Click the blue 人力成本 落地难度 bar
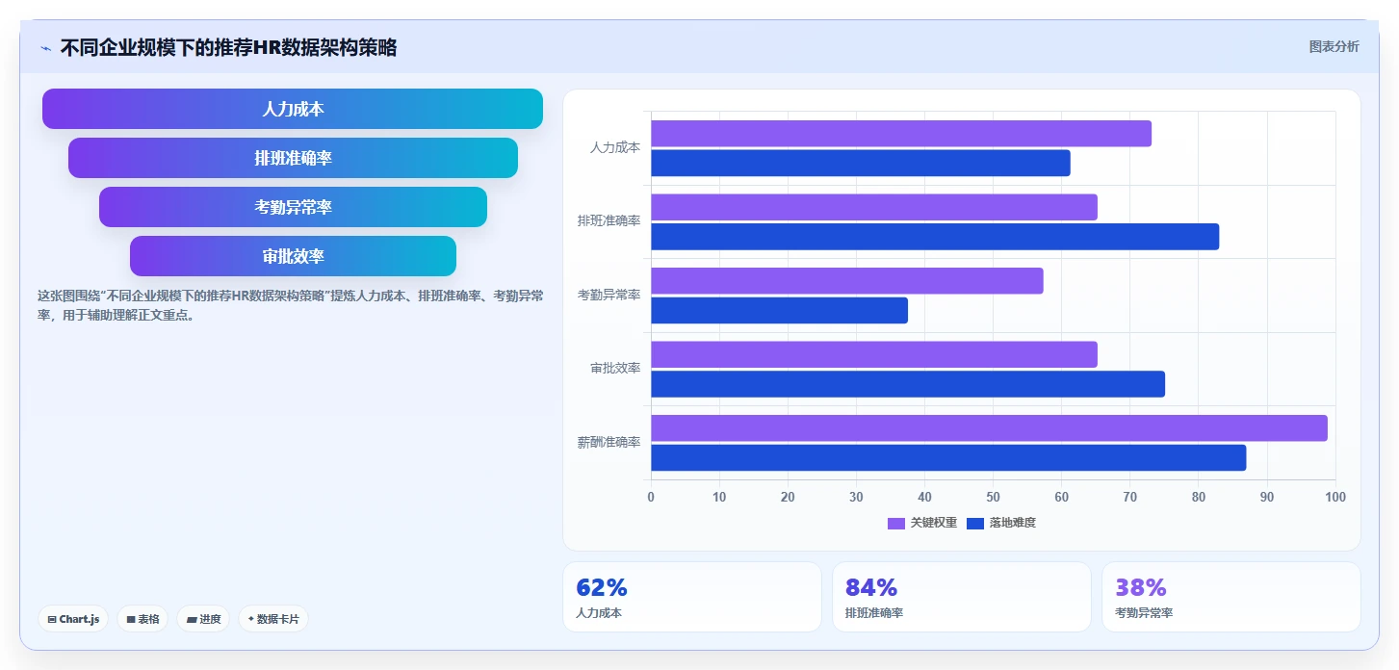The width and height of the screenshot is (1399, 670). click(861, 163)
